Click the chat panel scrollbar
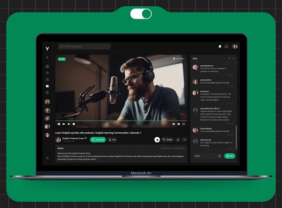282x208 pixels. click(236, 137)
